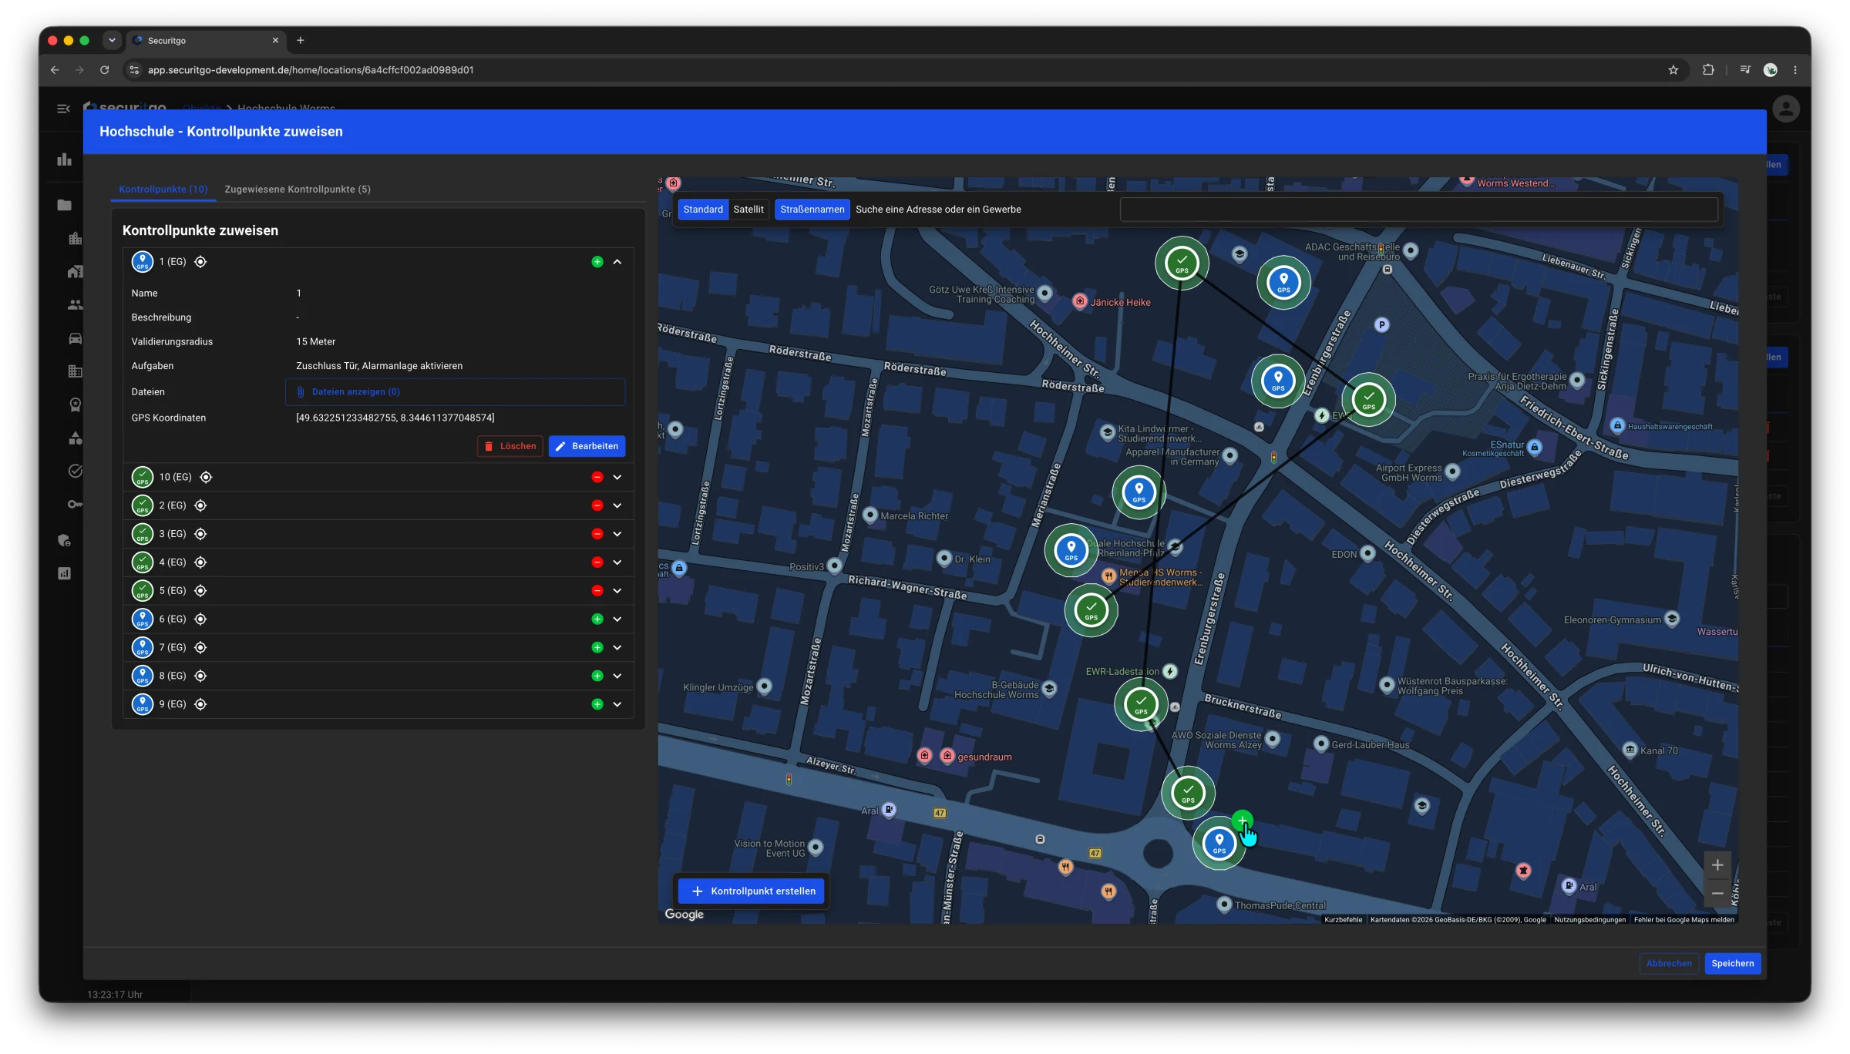Open the folder icon in left sidebar

coord(65,205)
